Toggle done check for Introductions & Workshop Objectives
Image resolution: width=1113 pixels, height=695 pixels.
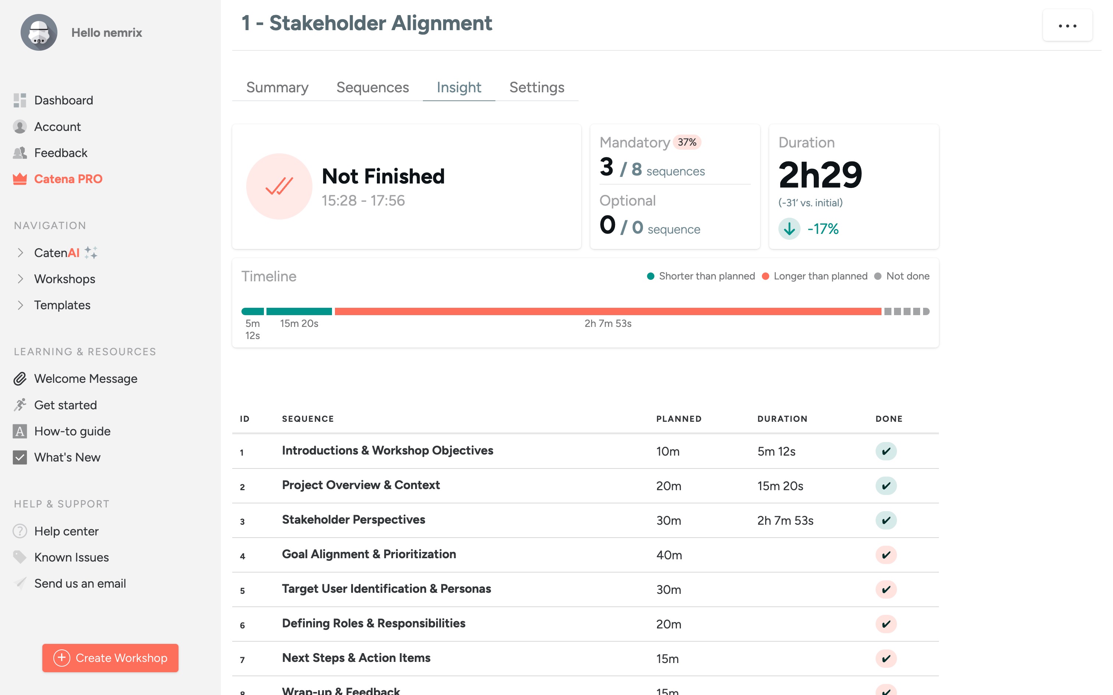(886, 452)
